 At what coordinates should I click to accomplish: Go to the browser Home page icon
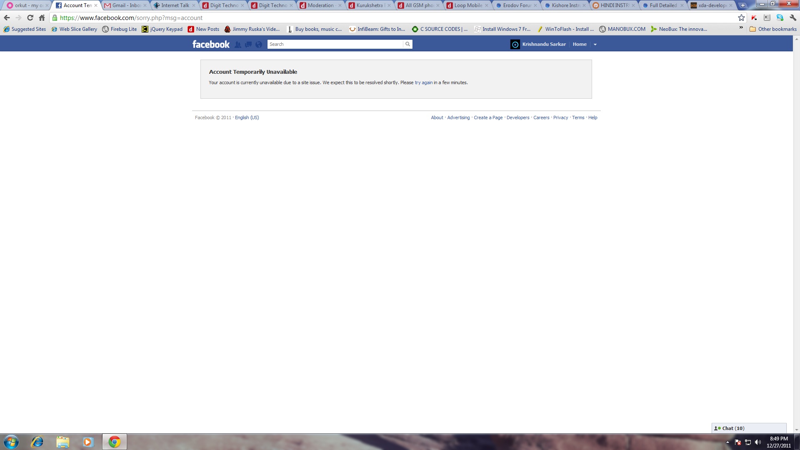[x=42, y=18]
